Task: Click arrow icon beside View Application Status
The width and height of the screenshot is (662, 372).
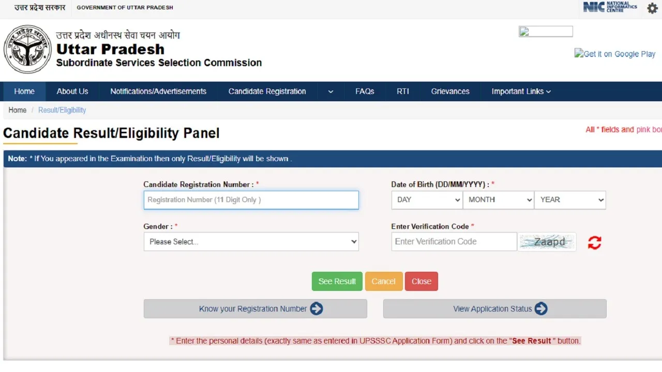Action: [x=541, y=309]
